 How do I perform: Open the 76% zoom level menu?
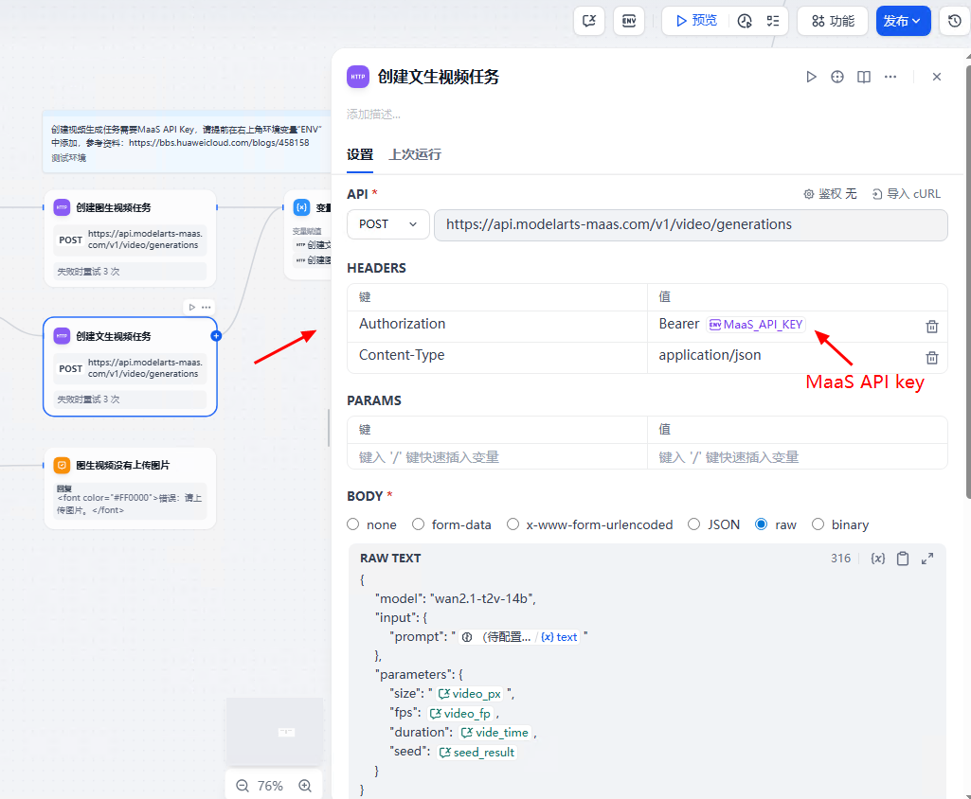(270, 786)
